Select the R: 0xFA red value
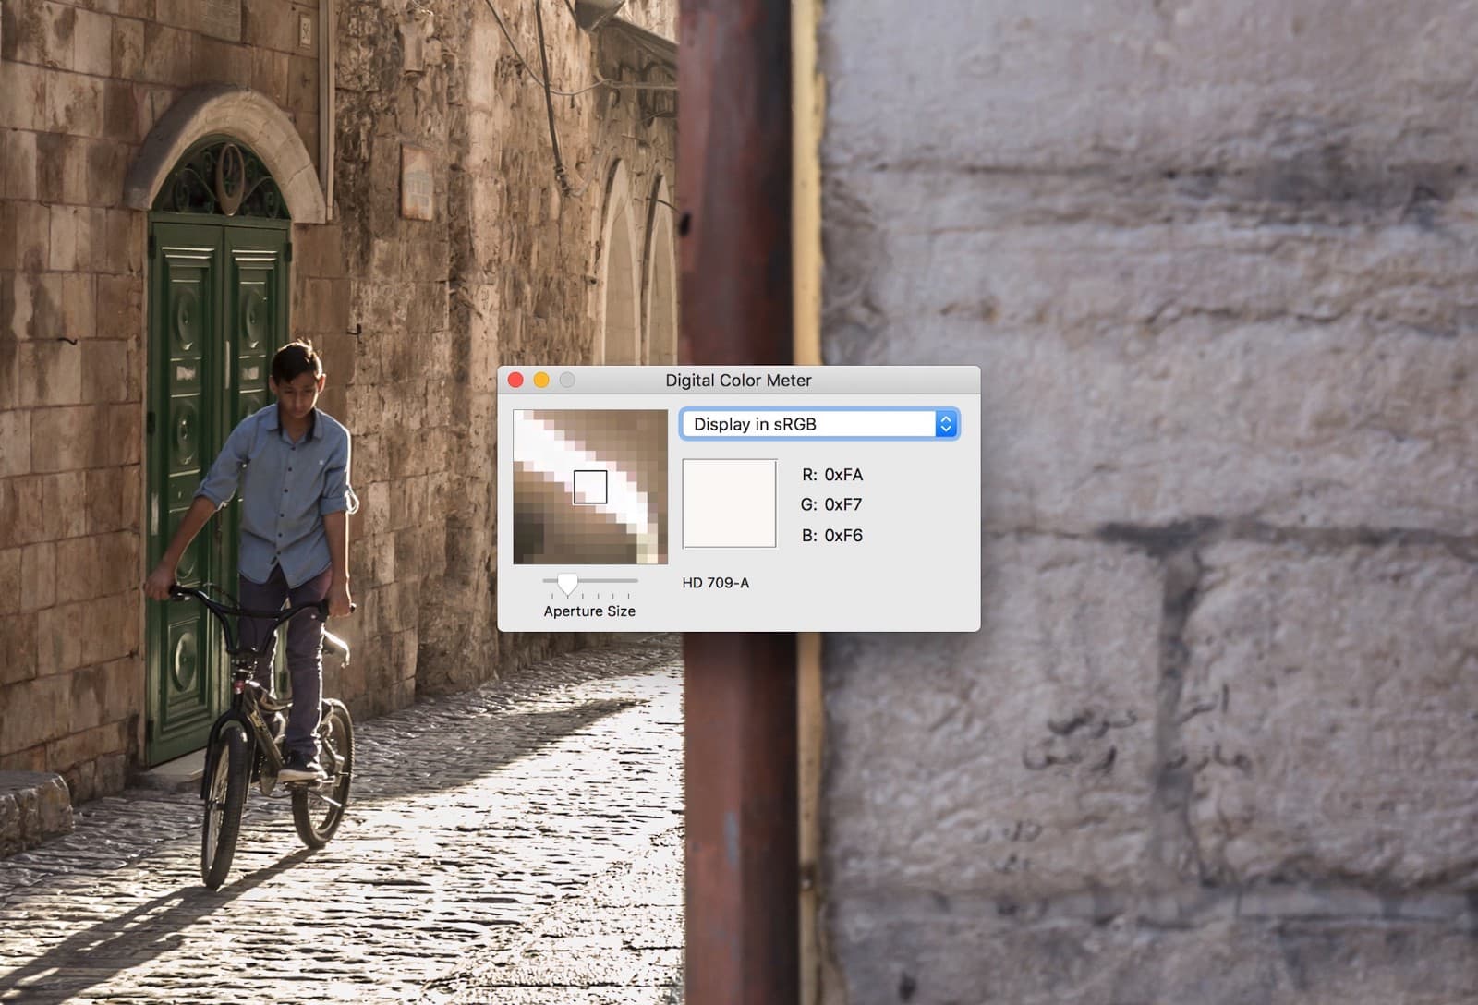 click(x=832, y=475)
